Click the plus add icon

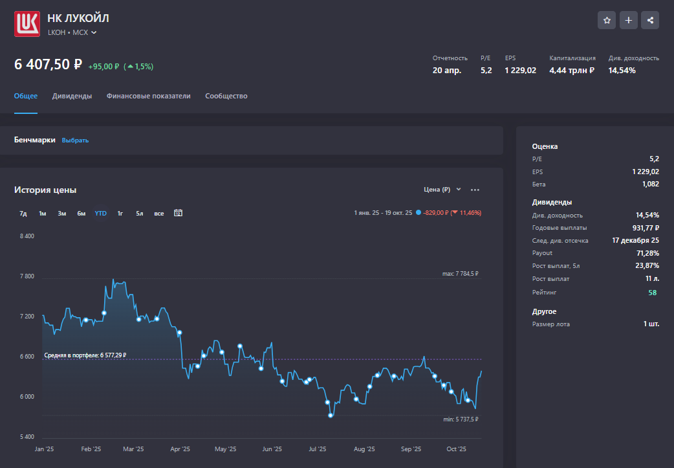(x=628, y=20)
